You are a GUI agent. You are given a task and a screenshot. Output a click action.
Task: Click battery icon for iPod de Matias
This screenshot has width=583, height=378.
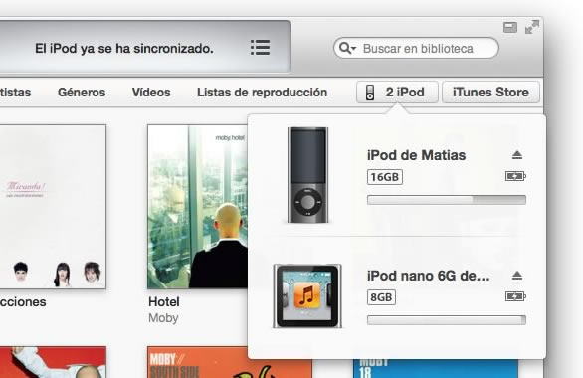tap(515, 176)
